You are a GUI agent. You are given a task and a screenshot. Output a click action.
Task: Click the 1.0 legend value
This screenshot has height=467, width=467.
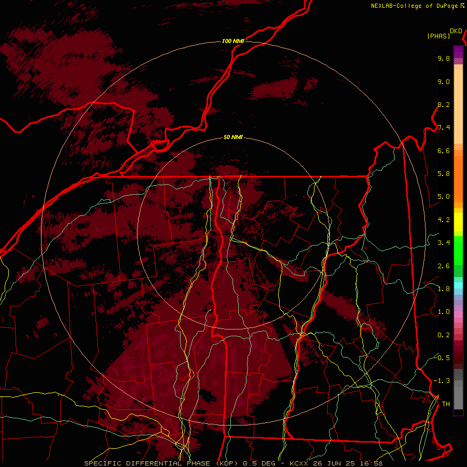pyautogui.click(x=444, y=312)
